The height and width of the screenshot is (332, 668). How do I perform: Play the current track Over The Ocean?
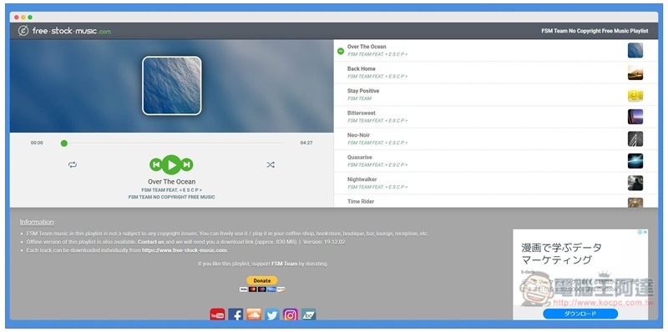[172, 164]
